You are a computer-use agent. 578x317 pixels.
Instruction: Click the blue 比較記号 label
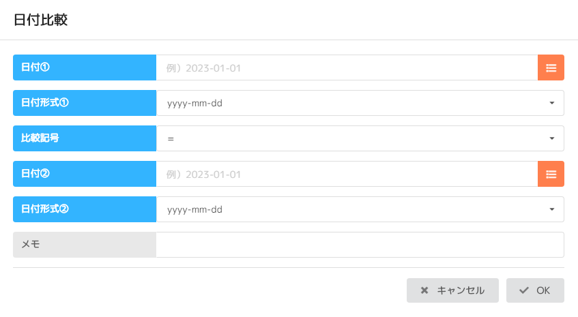pos(85,139)
